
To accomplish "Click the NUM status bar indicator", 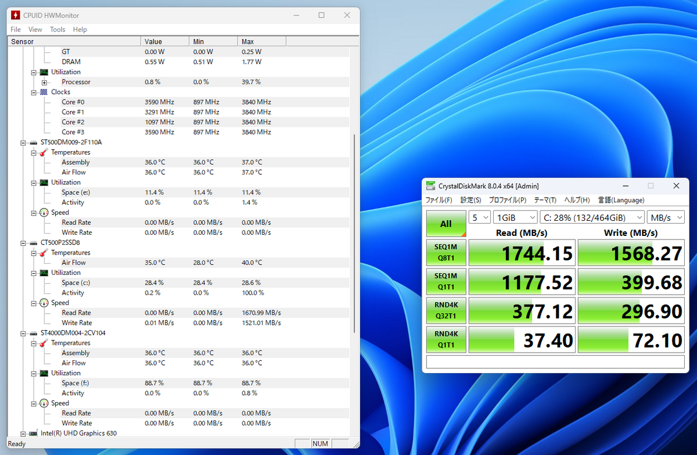I will tap(320, 443).
